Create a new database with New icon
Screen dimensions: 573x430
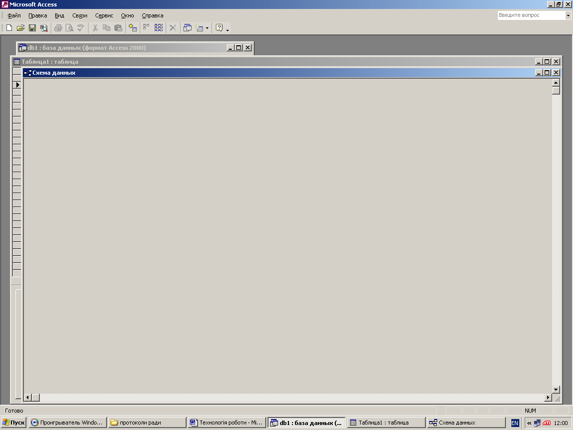click(x=9, y=28)
